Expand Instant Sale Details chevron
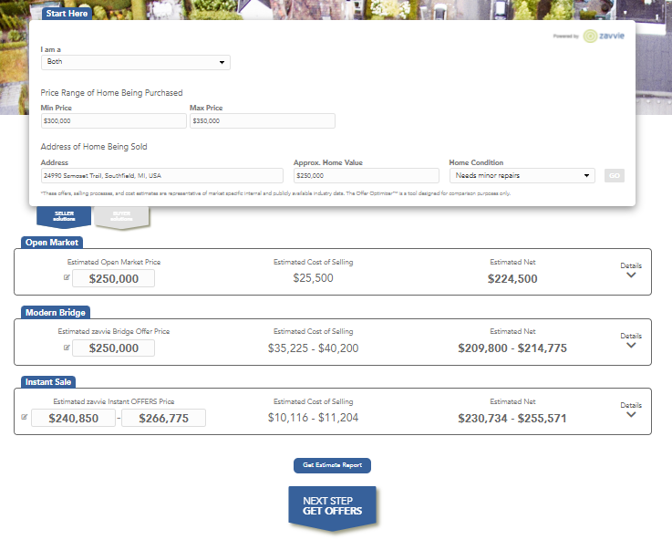 click(631, 414)
